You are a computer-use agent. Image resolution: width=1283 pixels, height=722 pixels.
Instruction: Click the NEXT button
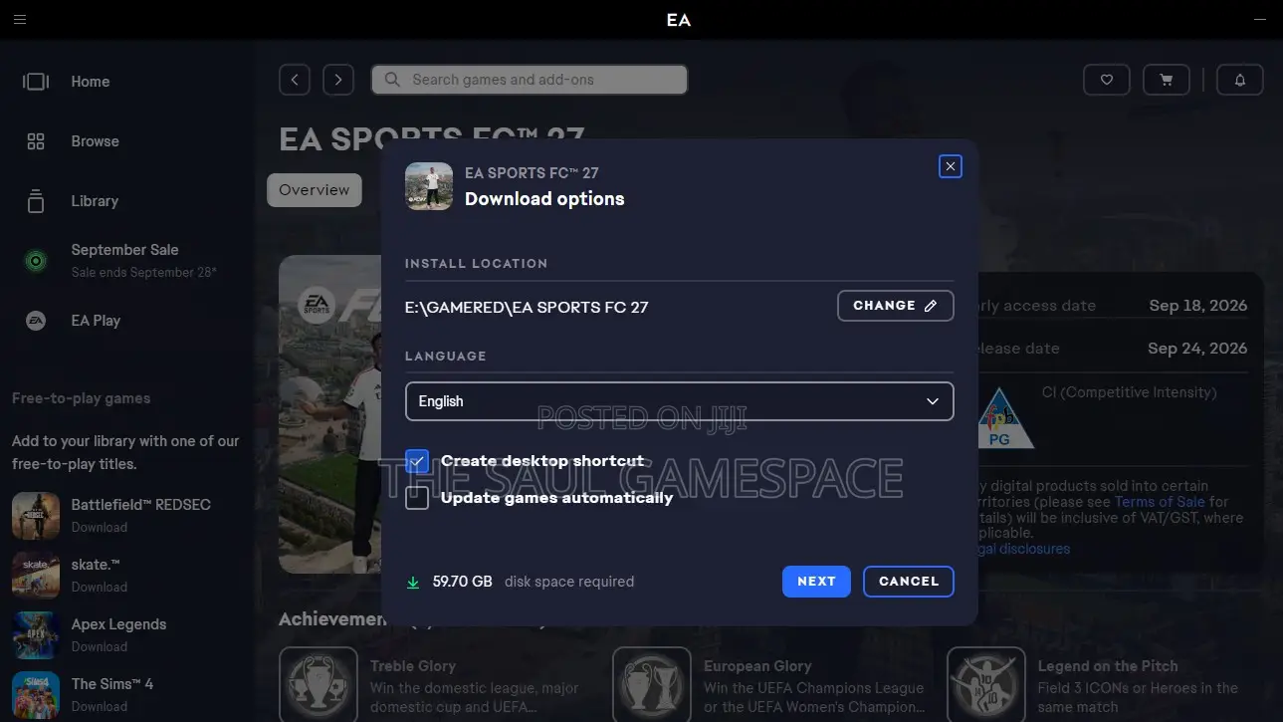point(816,582)
